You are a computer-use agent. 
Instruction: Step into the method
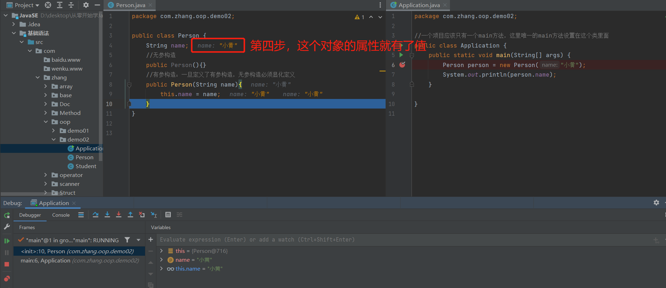(107, 215)
